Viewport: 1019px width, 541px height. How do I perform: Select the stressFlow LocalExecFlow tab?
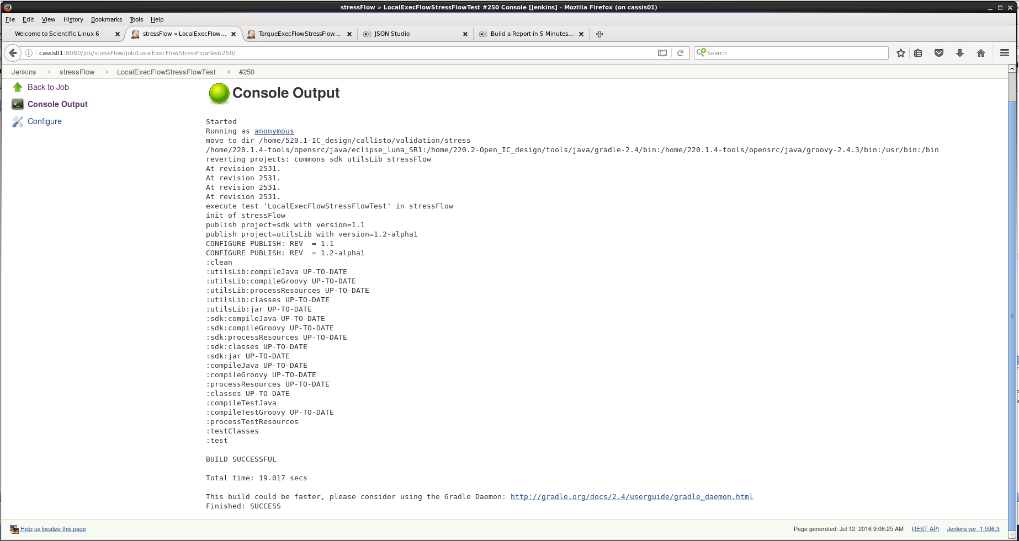coord(184,34)
